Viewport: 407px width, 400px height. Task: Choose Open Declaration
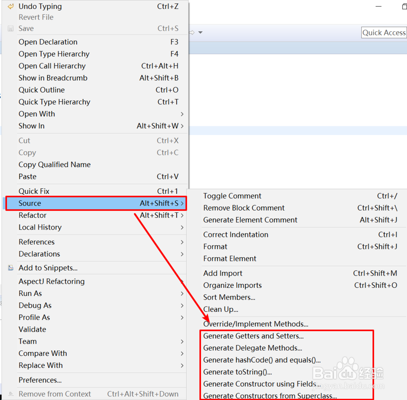[x=95, y=42]
